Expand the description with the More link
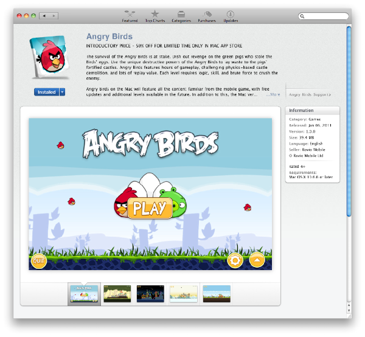365x337 pixels. (x=273, y=94)
